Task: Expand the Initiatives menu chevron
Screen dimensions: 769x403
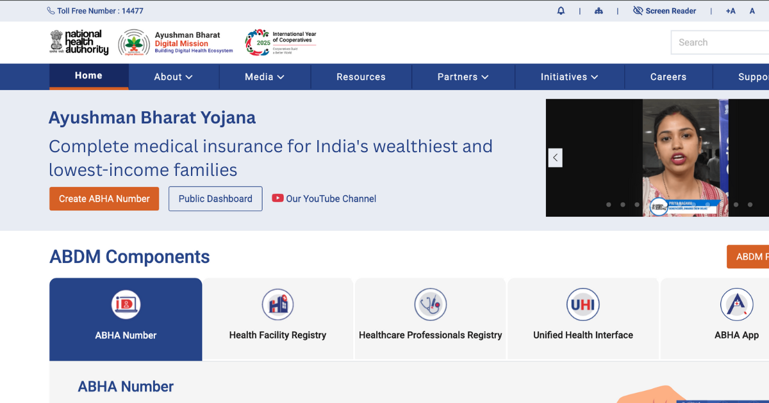Action: (595, 77)
